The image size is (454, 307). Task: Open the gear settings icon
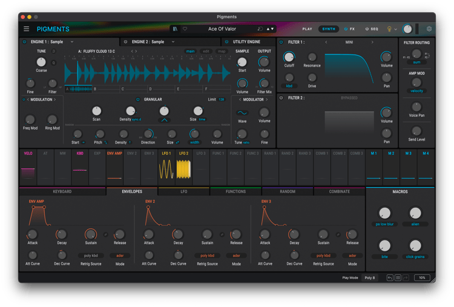point(429,29)
